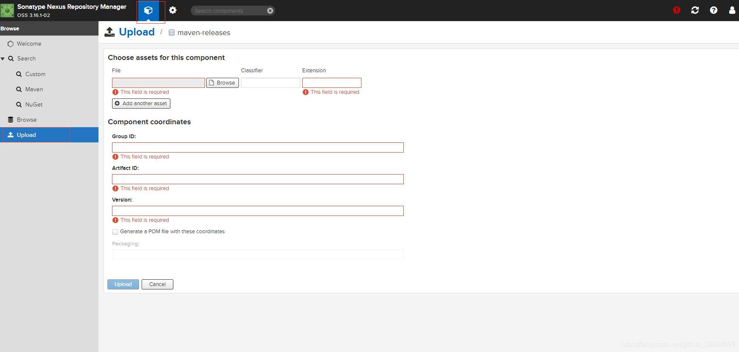Image resolution: width=739 pixels, height=352 pixels.
Task: Click the maven-releases breadcrumb text
Action: (204, 33)
